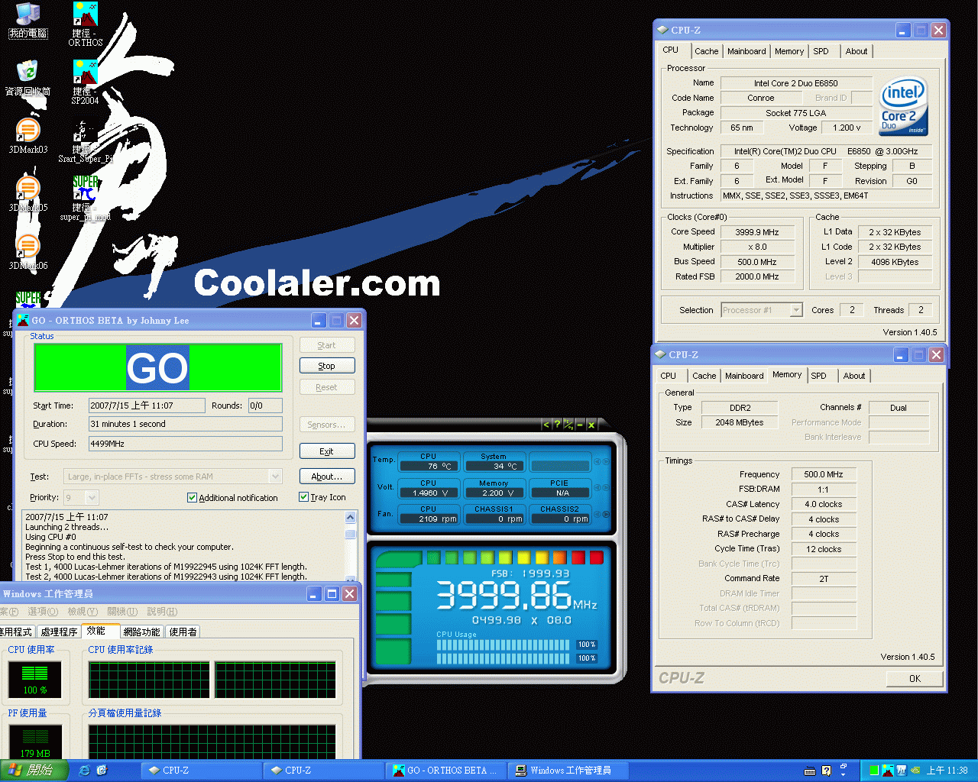Click Exit button in ORTHOS
Screen dimensions: 978x782
click(x=327, y=451)
